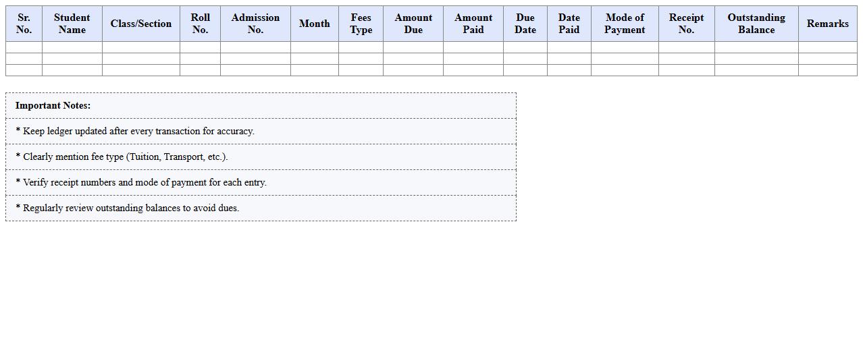This screenshot has width=863, height=338.
Task: Select the Outstanding Balance header cell
Action: pos(756,24)
